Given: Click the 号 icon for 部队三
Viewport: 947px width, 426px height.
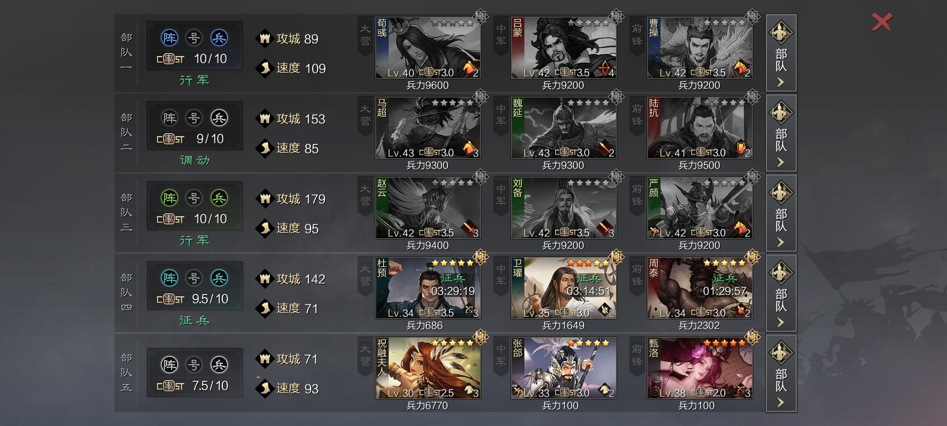Looking at the screenshot, I should pyautogui.click(x=194, y=198).
